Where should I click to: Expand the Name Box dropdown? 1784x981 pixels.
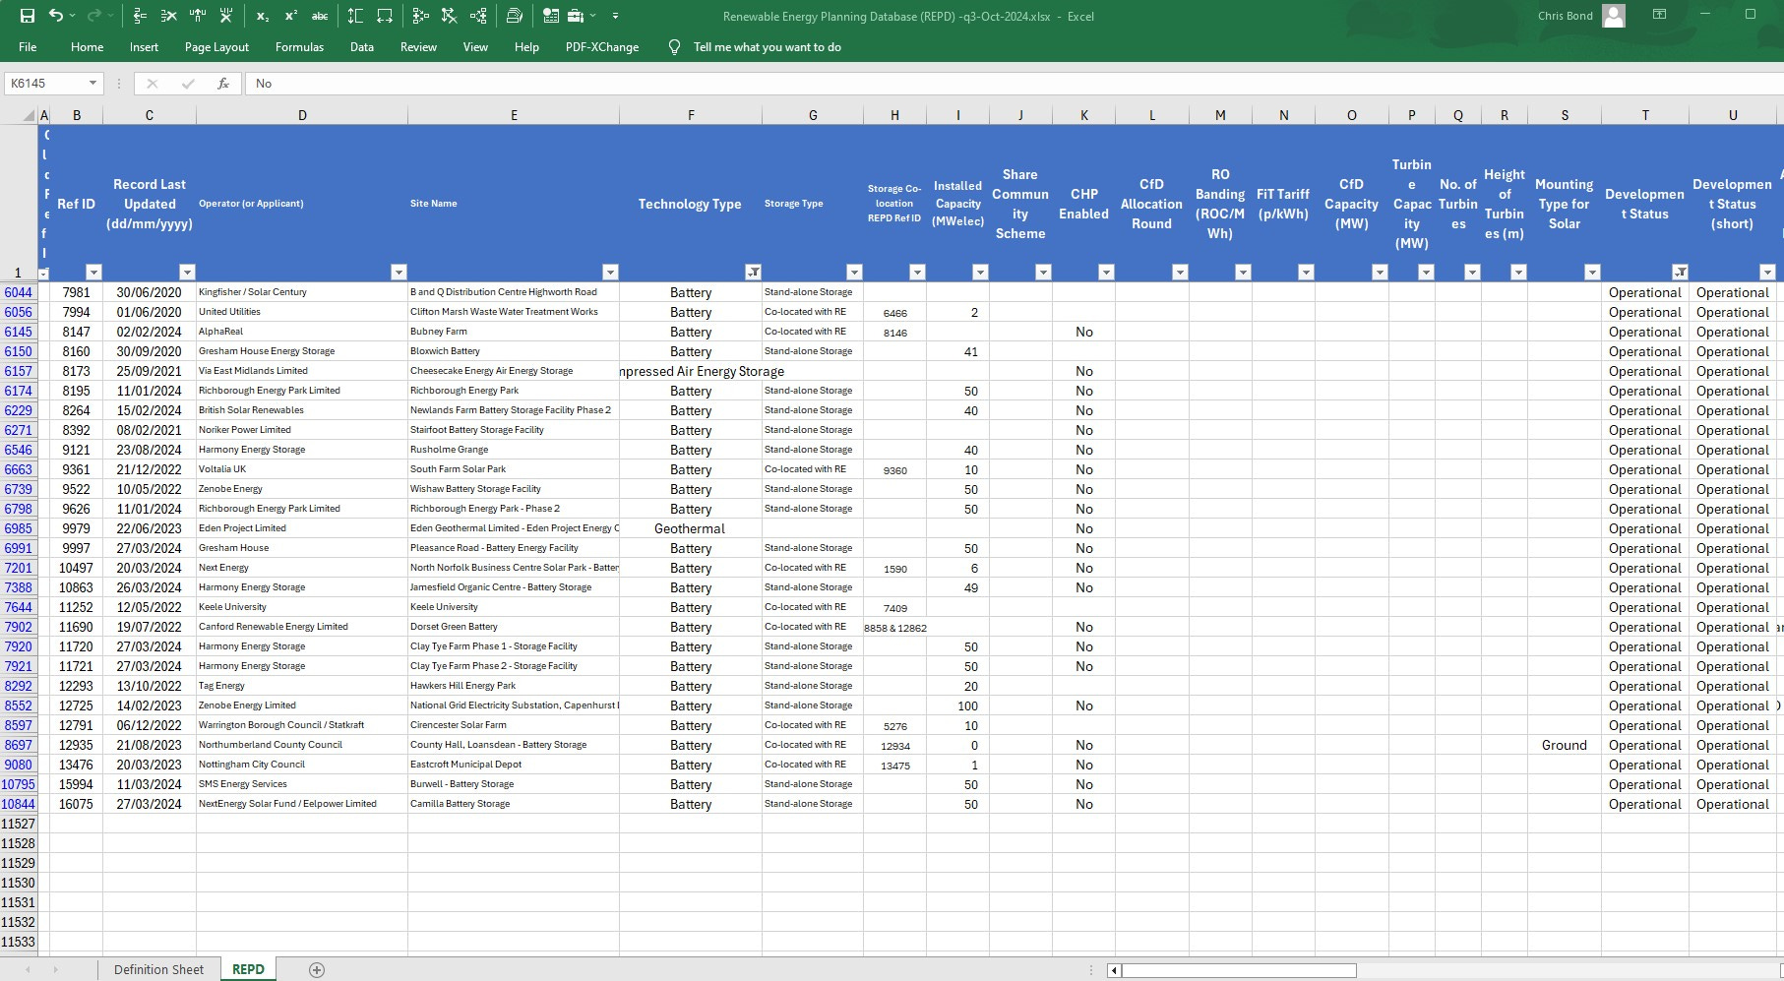pyautogui.click(x=92, y=84)
